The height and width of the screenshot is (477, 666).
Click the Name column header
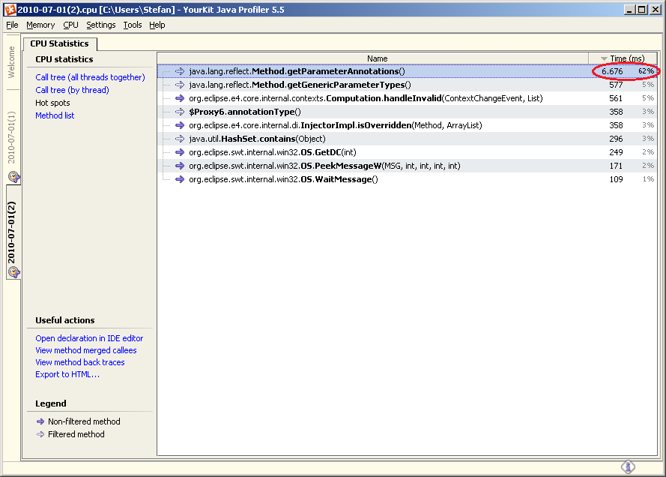[x=377, y=58]
